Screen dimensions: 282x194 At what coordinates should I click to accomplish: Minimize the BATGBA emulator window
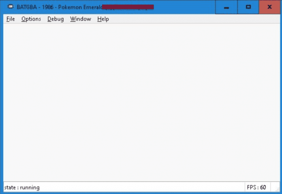(x=226, y=7)
